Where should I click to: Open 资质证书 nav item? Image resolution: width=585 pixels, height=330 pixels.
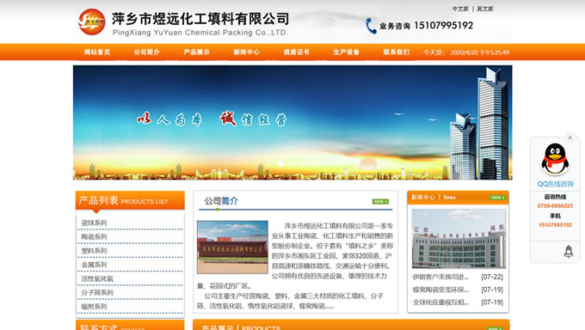click(x=297, y=52)
